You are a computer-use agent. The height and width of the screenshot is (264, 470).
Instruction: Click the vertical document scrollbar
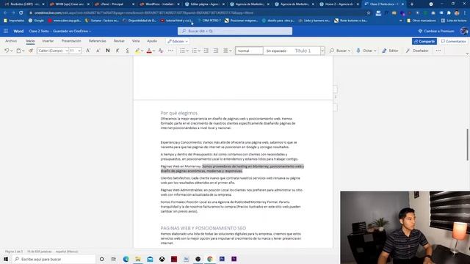[x=468, y=144]
